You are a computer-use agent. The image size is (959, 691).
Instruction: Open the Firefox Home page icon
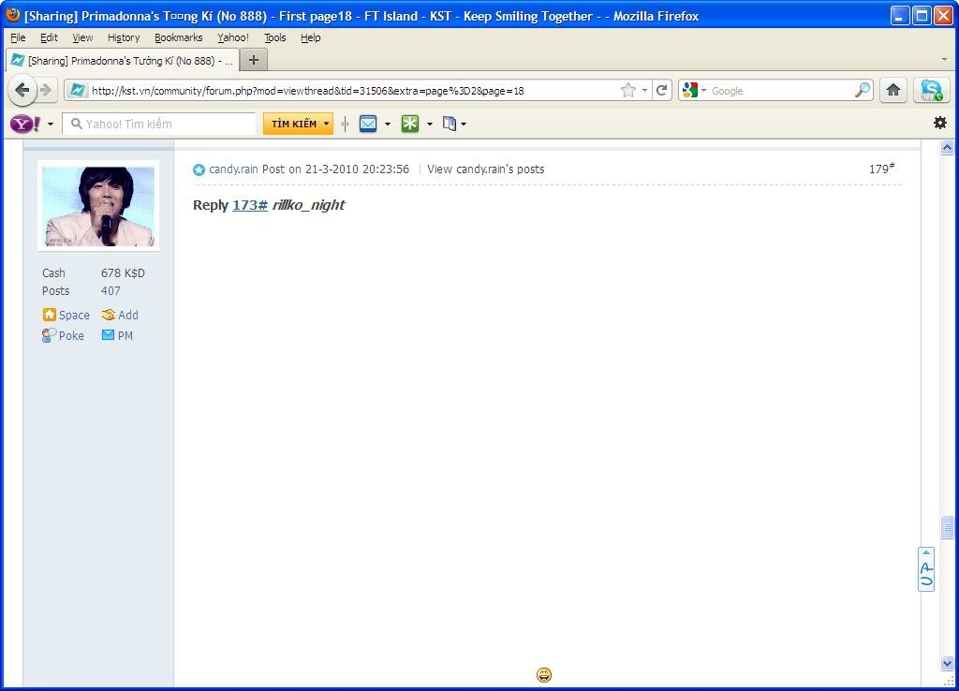tap(893, 91)
